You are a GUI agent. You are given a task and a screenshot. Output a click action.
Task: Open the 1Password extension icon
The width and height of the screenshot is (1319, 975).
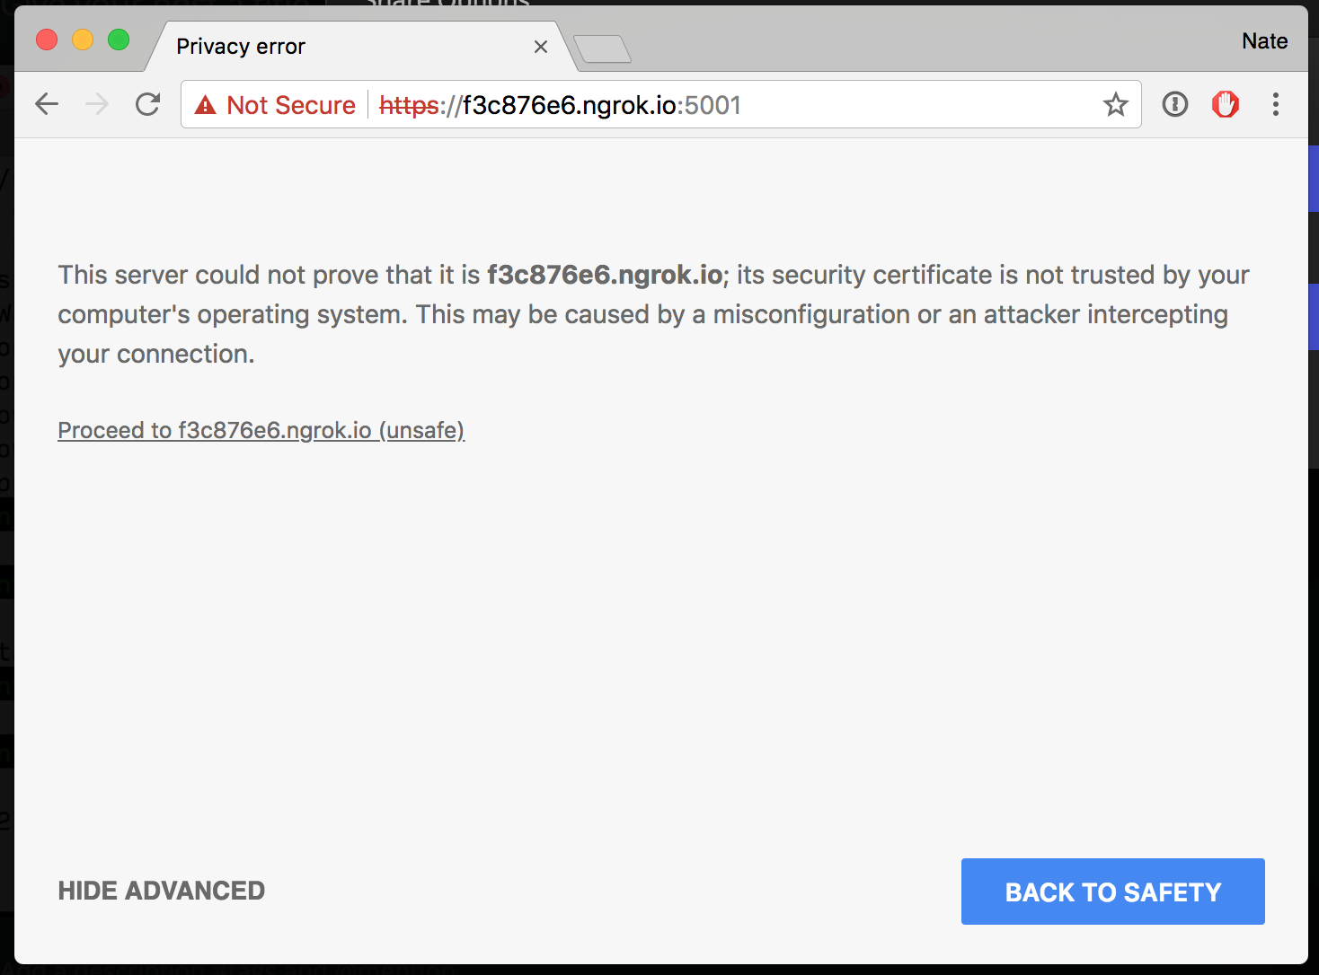tap(1175, 105)
